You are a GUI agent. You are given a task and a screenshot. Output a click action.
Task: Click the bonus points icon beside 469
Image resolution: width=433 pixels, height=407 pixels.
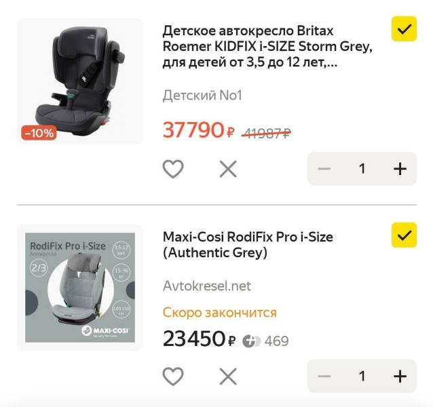coord(251,341)
